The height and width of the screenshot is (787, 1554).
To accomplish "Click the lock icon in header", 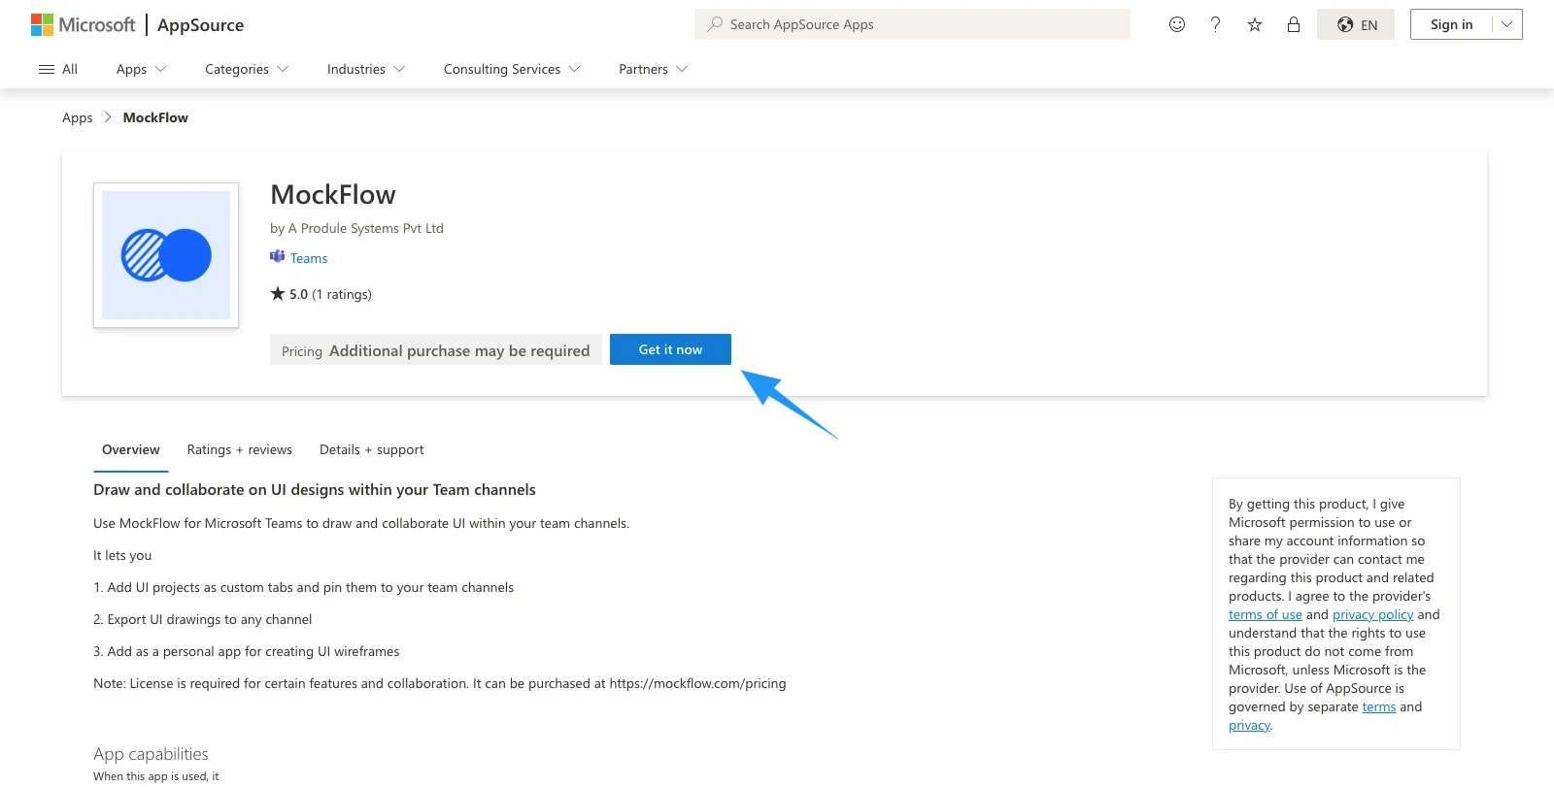I will [1294, 24].
